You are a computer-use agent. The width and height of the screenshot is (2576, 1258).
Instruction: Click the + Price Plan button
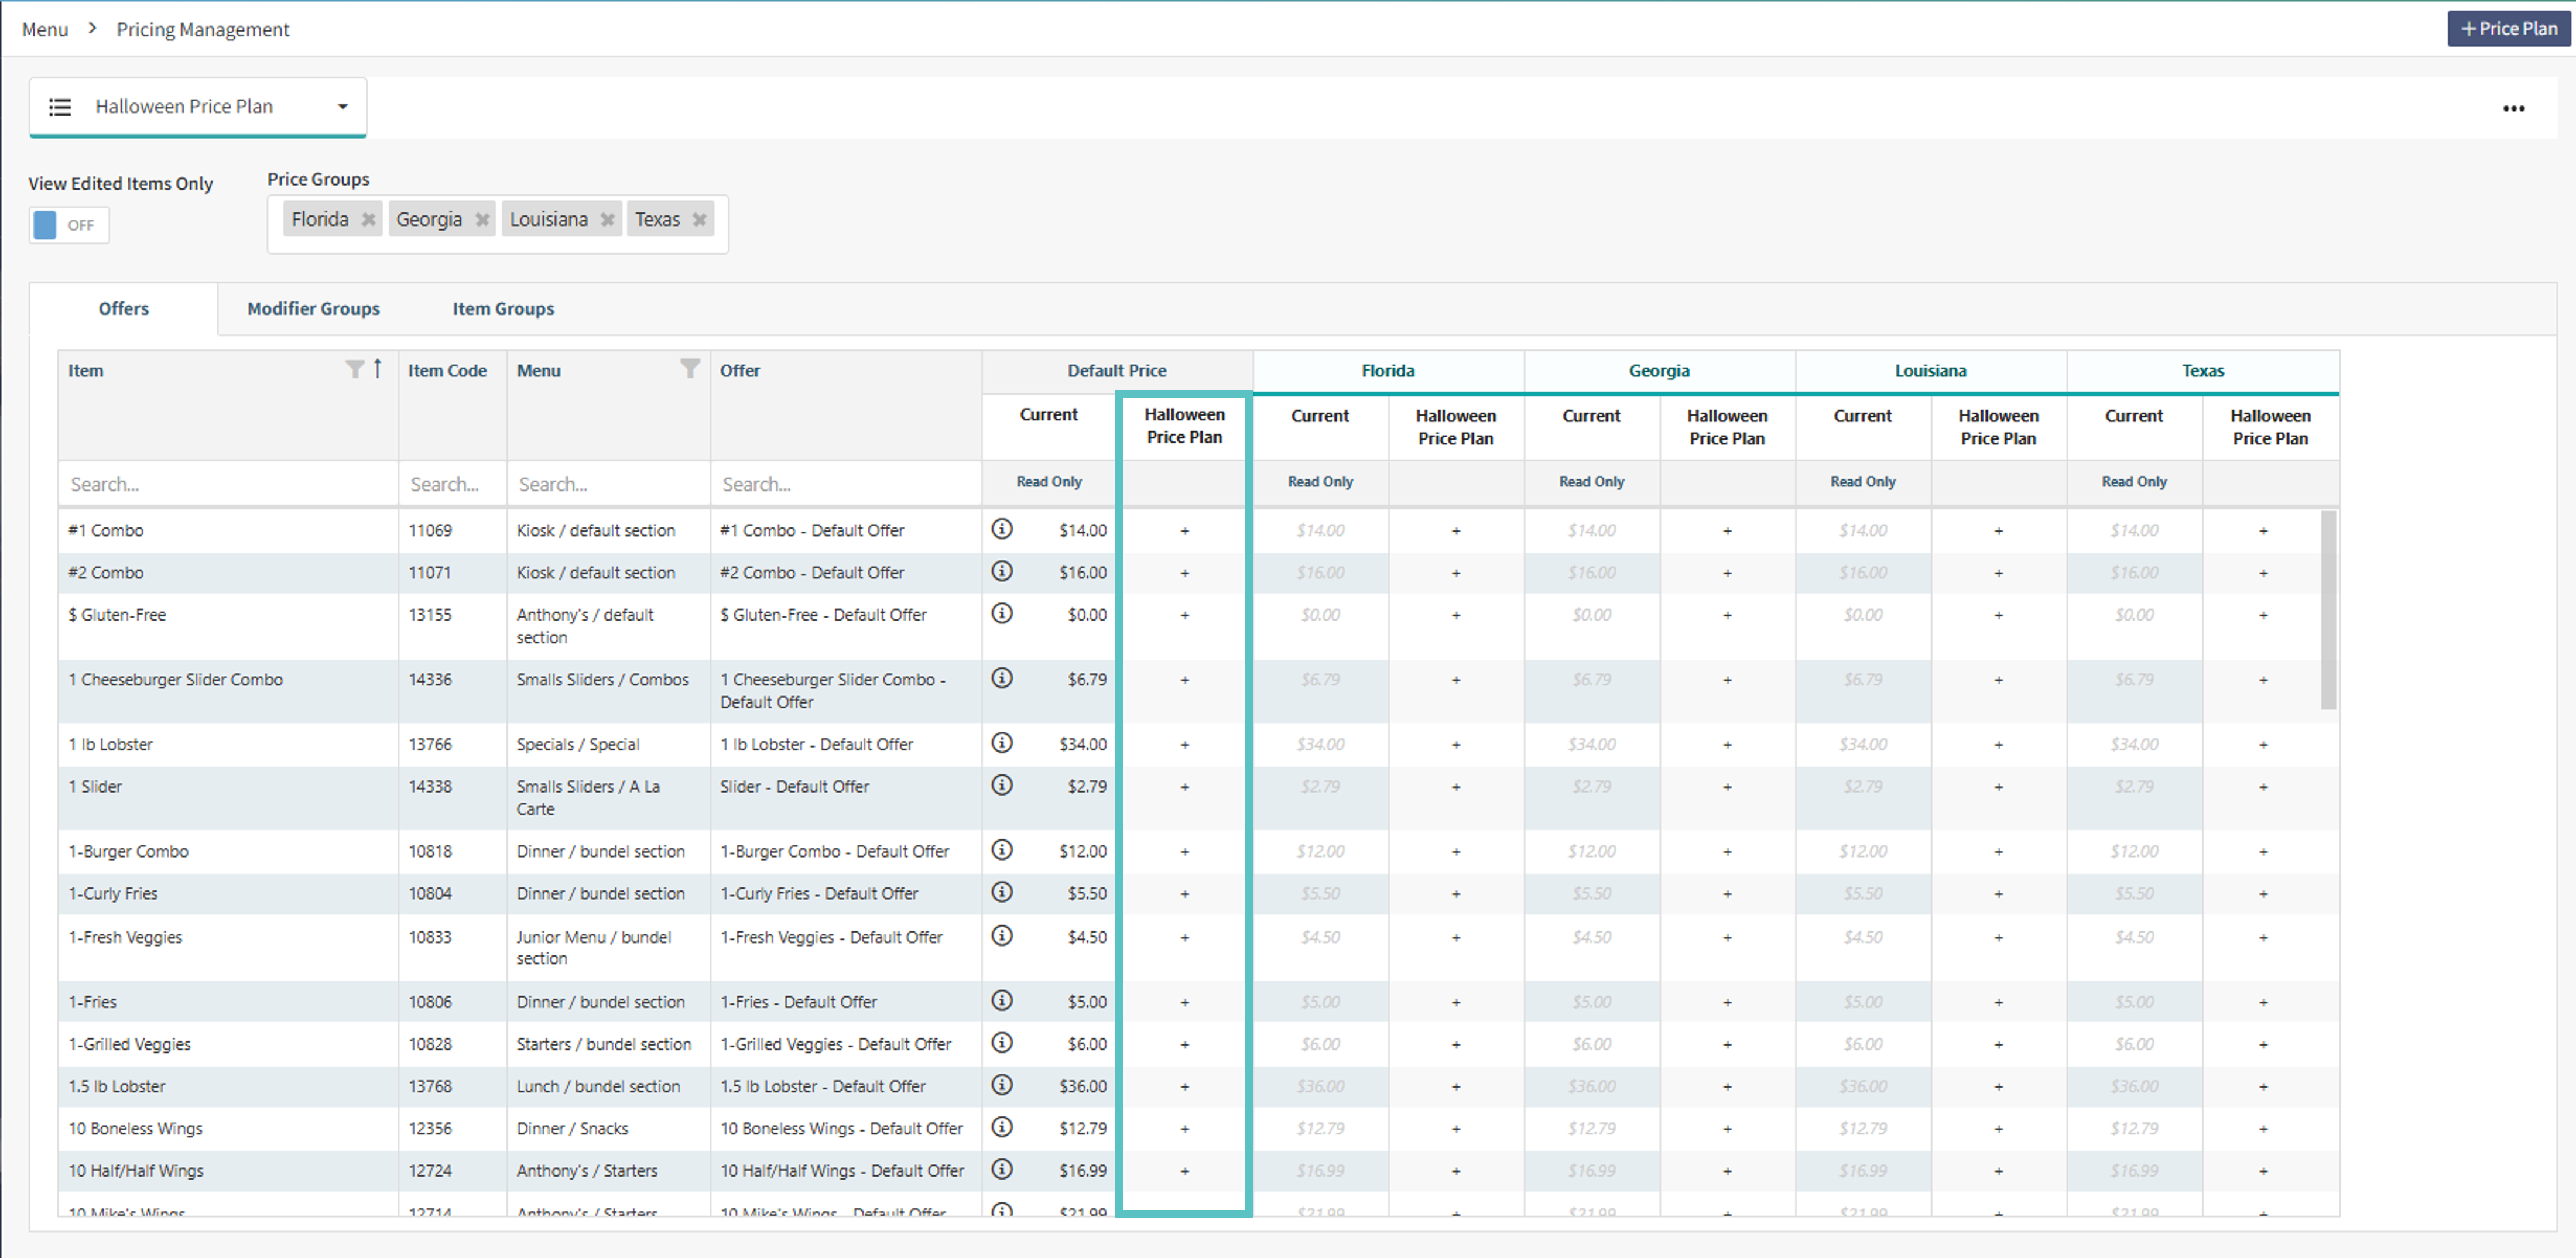tap(2508, 29)
